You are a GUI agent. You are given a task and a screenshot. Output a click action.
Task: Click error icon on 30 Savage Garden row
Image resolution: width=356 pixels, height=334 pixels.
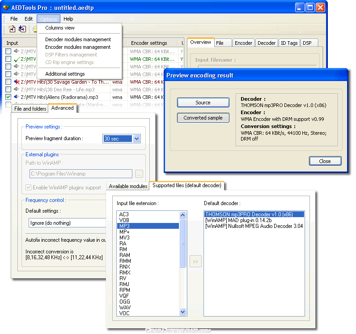17,82
